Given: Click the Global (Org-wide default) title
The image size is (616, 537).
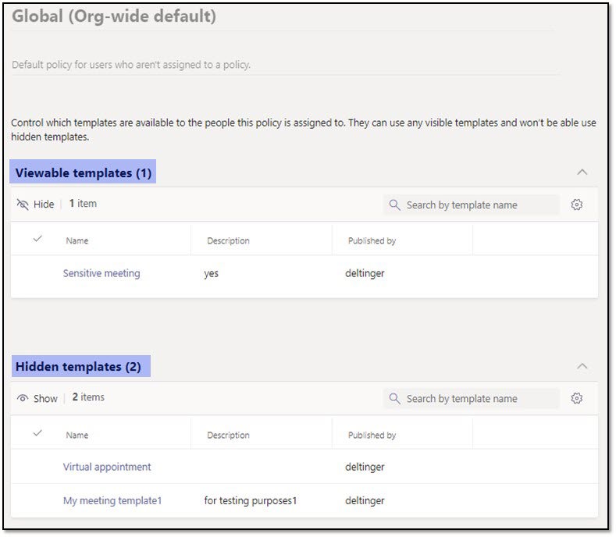Looking at the screenshot, I should click(x=114, y=16).
